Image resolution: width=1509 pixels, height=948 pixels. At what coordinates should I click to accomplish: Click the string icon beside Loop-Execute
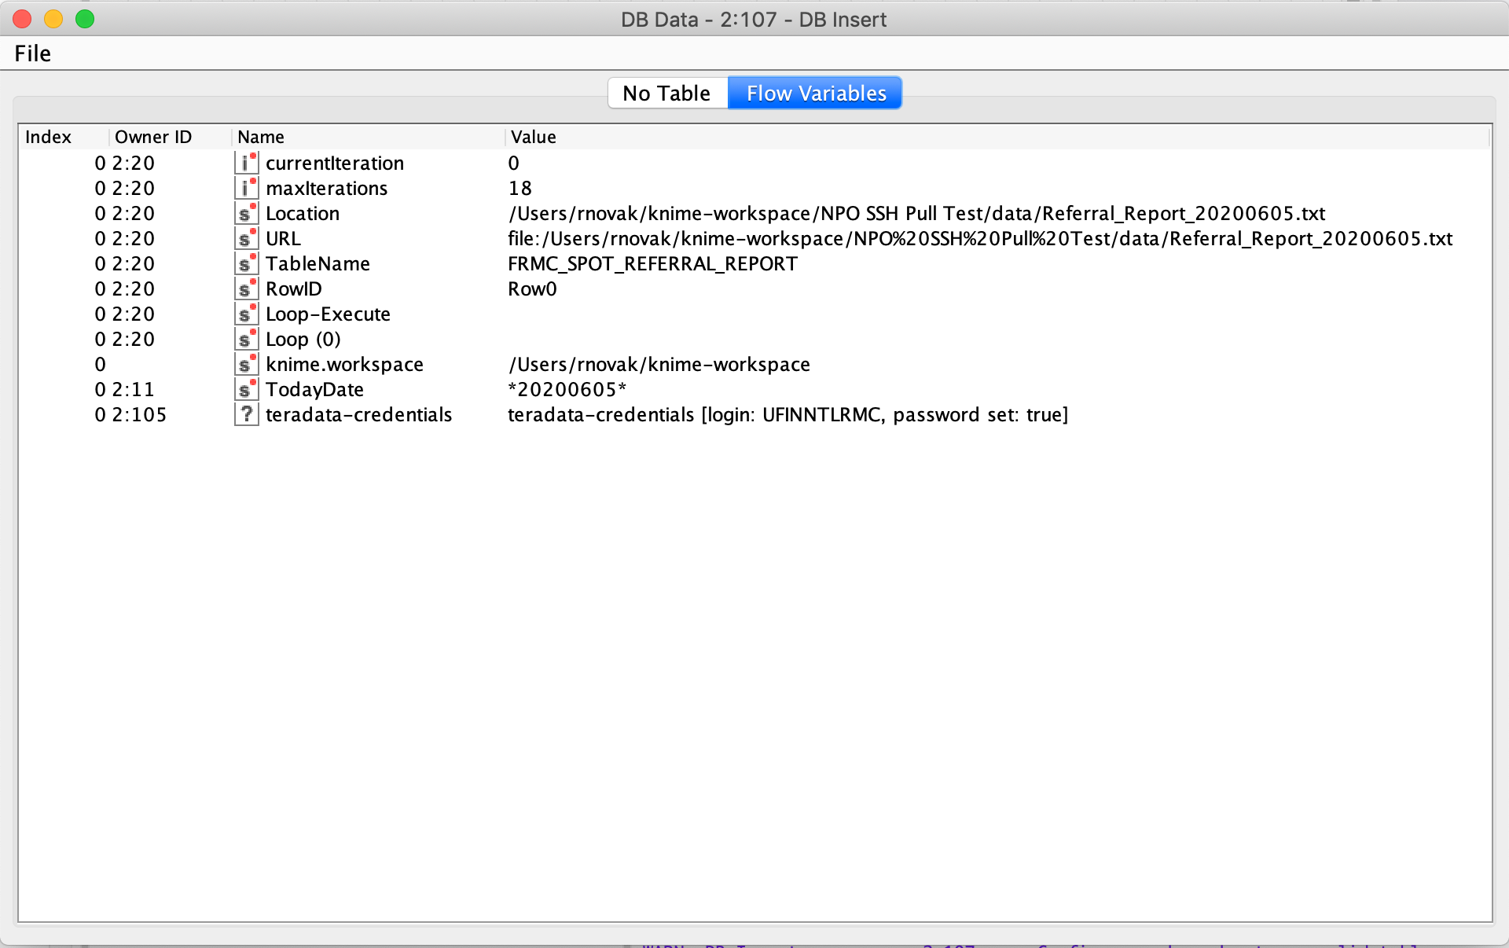[246, 314]
